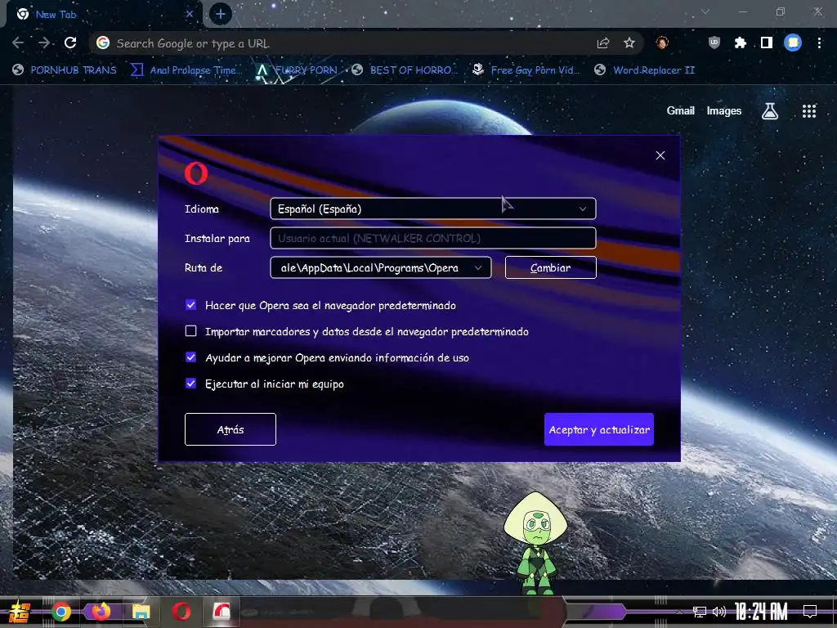
Task: Show hidden tray icons arrow
Action: click(679, 612)
